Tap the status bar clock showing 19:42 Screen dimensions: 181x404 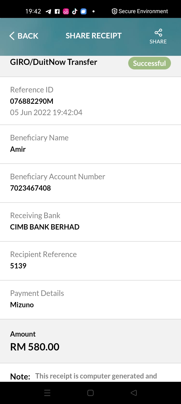click(33, 11)
